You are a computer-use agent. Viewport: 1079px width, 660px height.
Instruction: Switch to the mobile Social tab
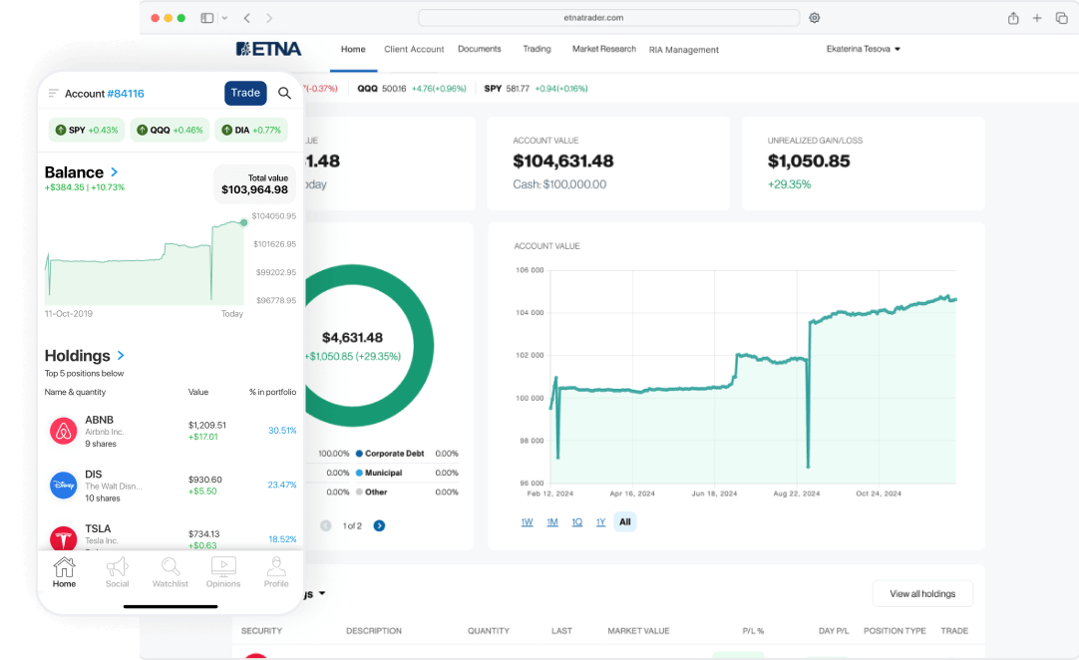coord(117,572)
